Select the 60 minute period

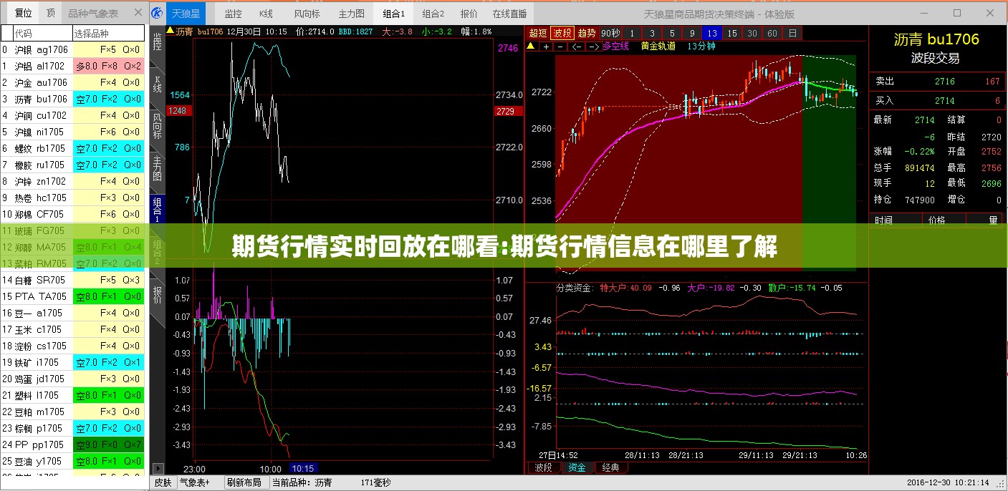click(772, 32)
